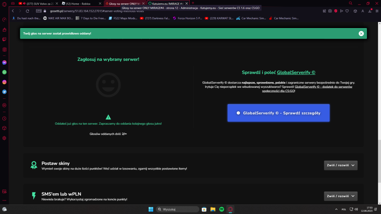Image resolution: width=381 pixels, height=214 pixels.
Task: Open toolbar extensions cube icon
Action: tap(355, 11)
